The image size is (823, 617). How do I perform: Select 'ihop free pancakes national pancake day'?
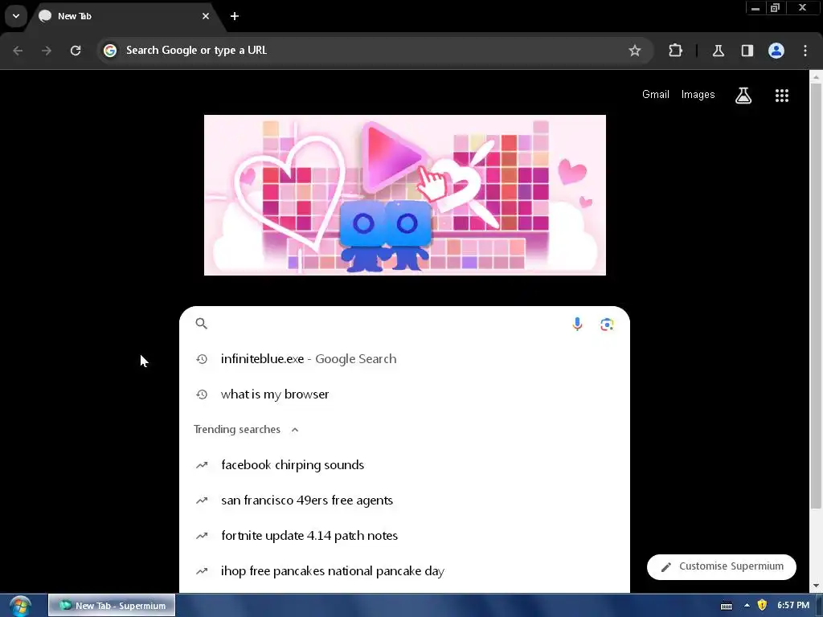[404, 571]
